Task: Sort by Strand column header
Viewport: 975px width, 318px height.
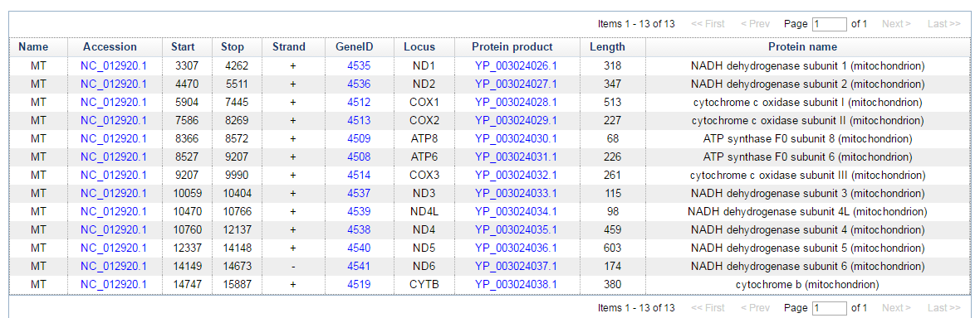Action: (289, 47)
